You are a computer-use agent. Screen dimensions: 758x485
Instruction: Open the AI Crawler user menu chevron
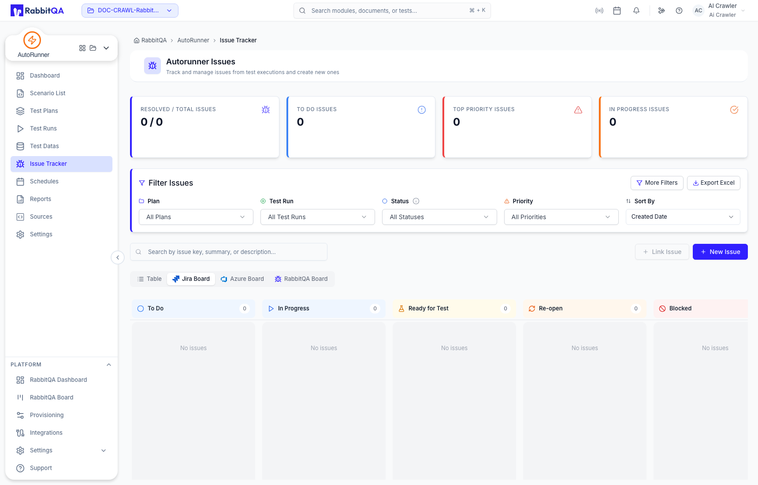[x=743, y=11]
